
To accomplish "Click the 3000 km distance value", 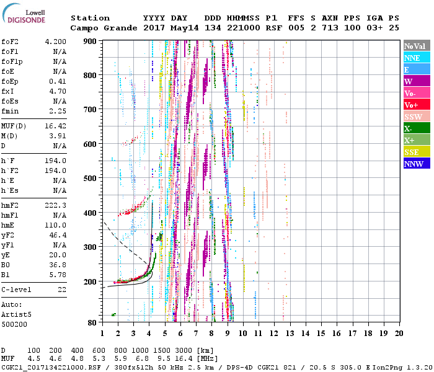I will (184, 350).
